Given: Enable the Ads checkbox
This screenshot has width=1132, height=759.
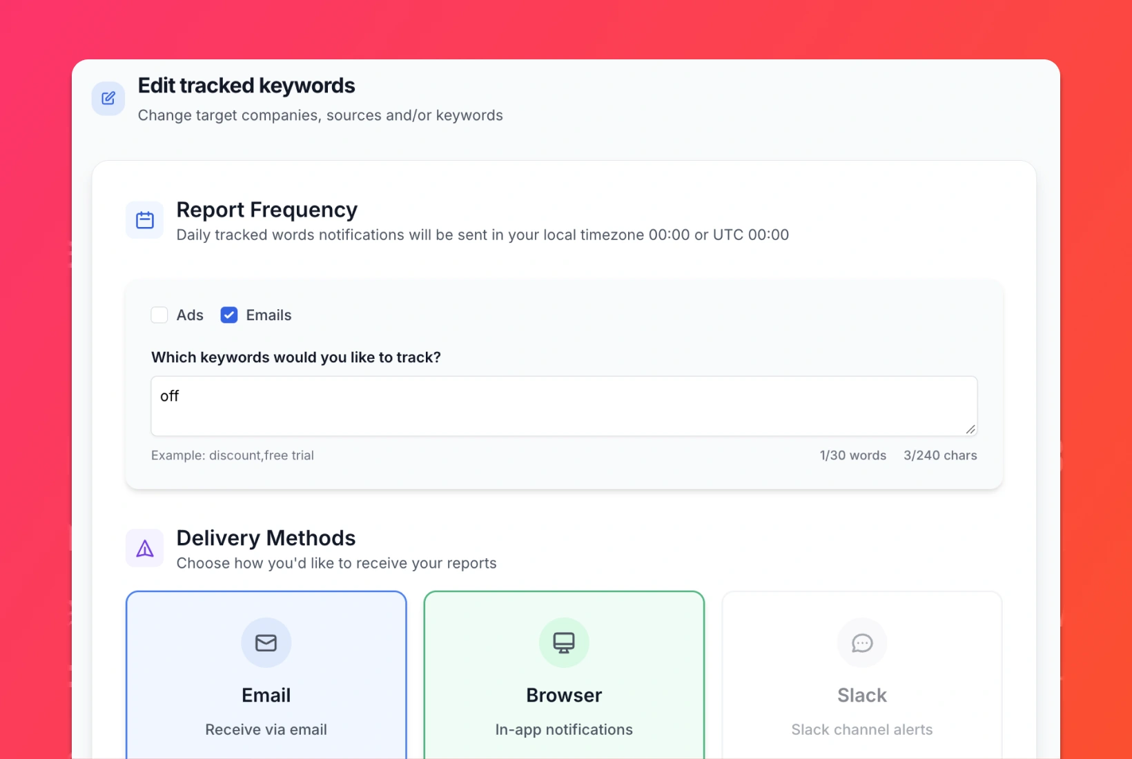Looking at the screenshot, I should pos(159,315).
